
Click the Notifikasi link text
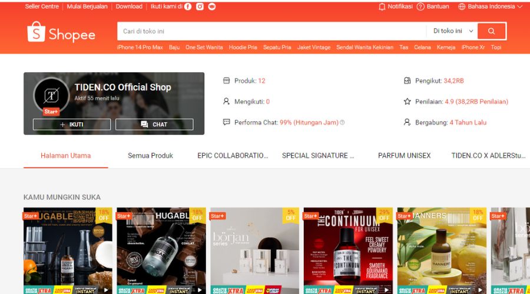[x=400, y=6]
